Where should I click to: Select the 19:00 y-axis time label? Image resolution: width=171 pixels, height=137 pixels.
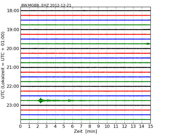13,30
